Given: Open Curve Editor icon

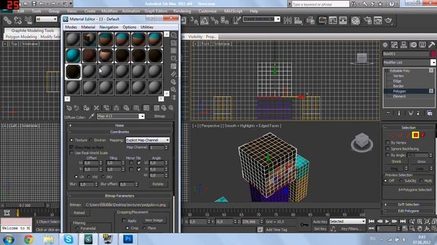Looking at the screenshot, I should pyautogui.click(x=333, y=20).
